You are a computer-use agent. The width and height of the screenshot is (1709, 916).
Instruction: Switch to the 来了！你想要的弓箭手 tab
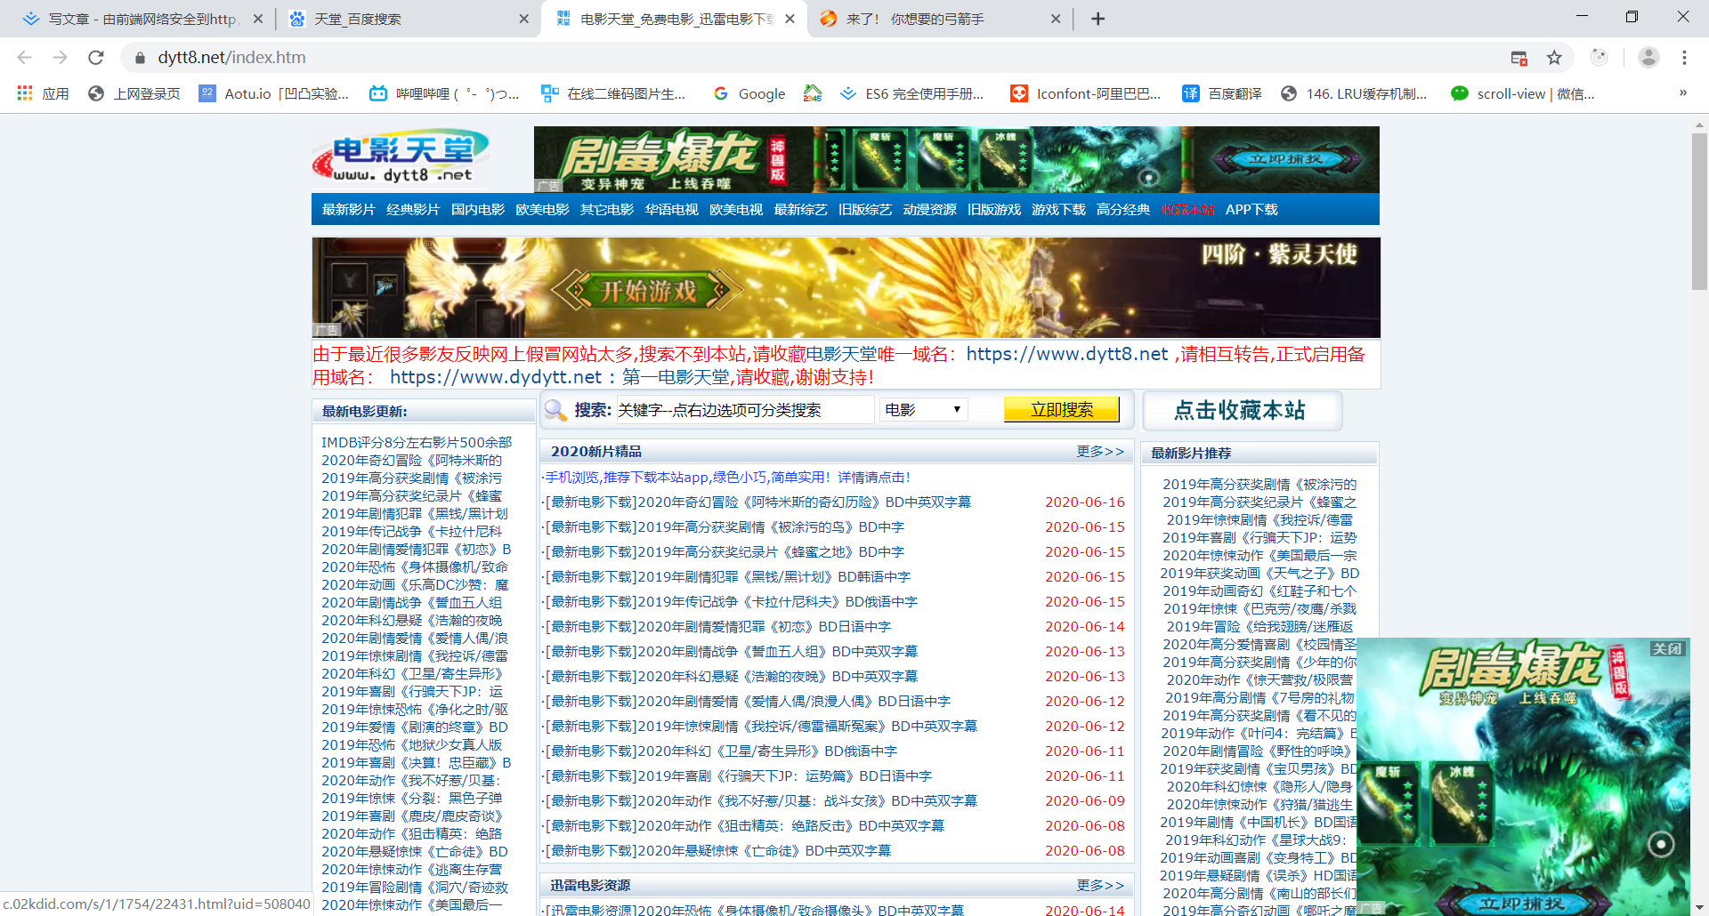tap(940, 19)
